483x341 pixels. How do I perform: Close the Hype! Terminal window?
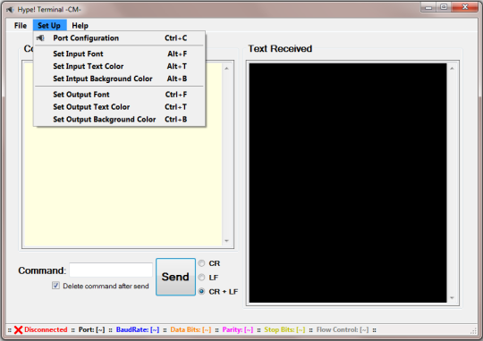click(x=465, y=7)
